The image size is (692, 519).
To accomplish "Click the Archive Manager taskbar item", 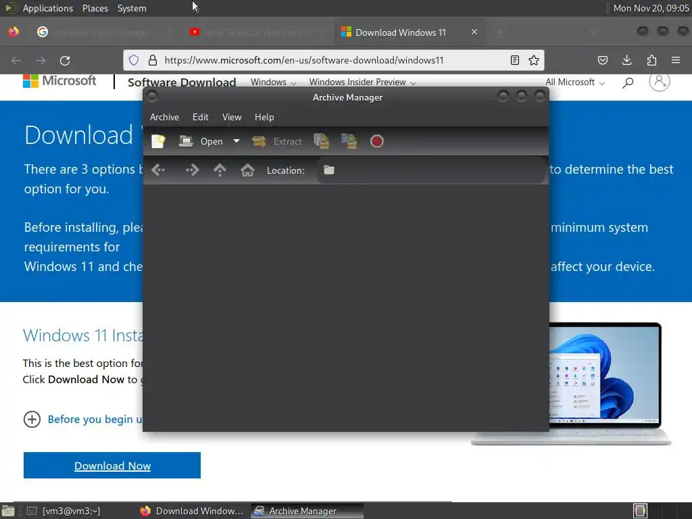I will click(307, 511).
